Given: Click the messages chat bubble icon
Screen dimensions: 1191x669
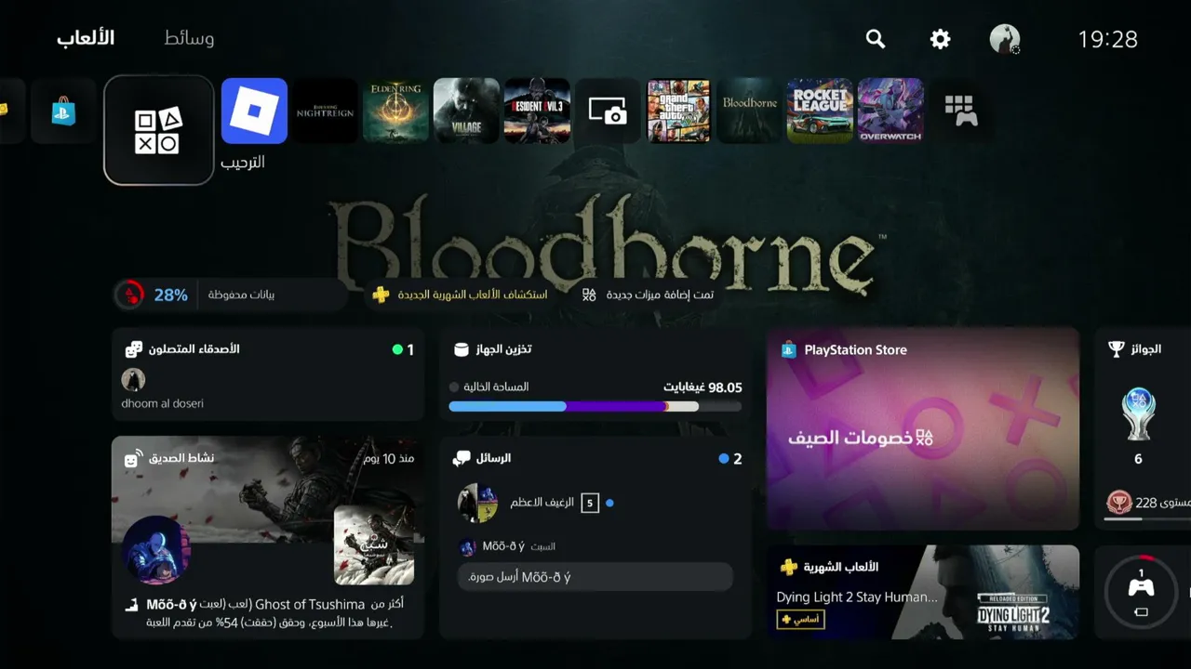Looking at the screenshot, I should (462, 458).
